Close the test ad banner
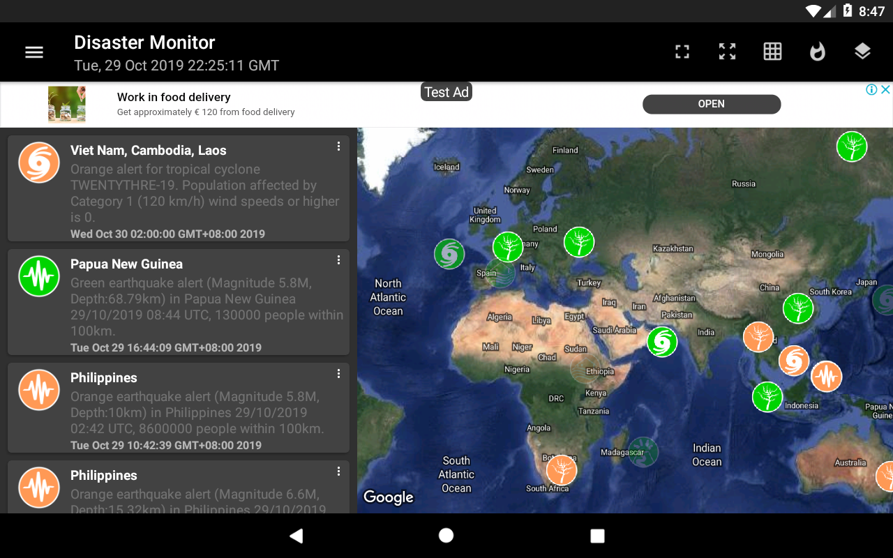The image size is (893, 558). click(x=885, y=89)
